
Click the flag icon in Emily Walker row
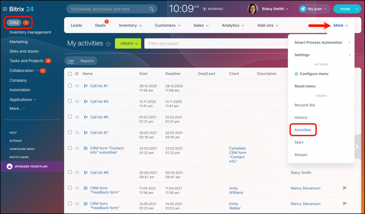click(344, 204)
